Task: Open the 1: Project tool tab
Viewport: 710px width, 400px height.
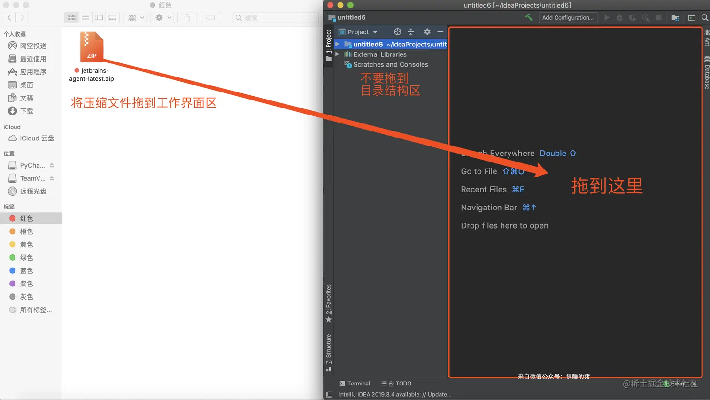Action: coord(329,45)
